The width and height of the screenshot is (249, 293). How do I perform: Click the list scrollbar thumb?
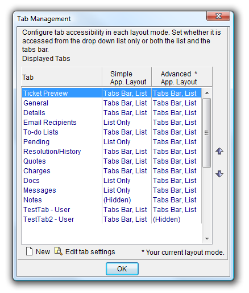tap(206, 133)
